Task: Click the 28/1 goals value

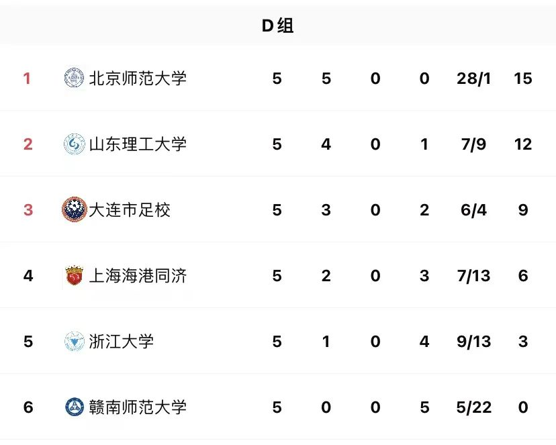Action: coord(473,79)
